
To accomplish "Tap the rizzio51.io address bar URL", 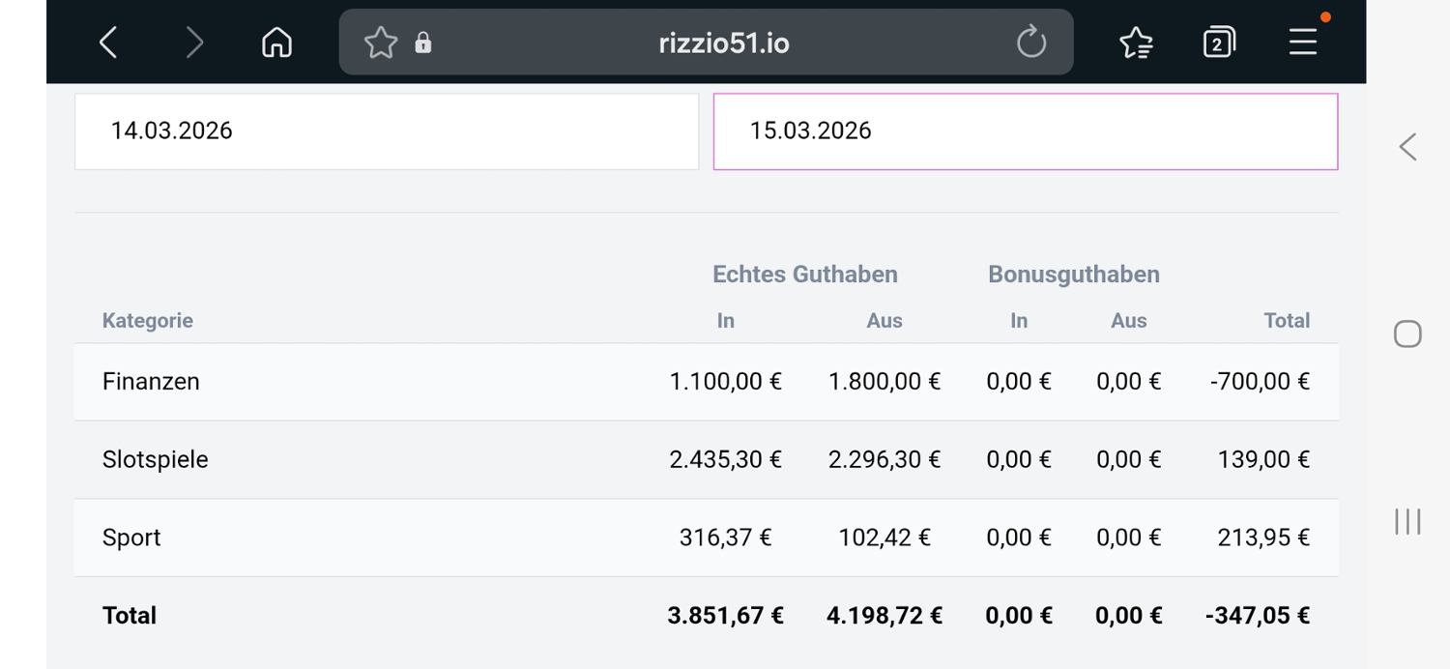I will tap(723, 44).
